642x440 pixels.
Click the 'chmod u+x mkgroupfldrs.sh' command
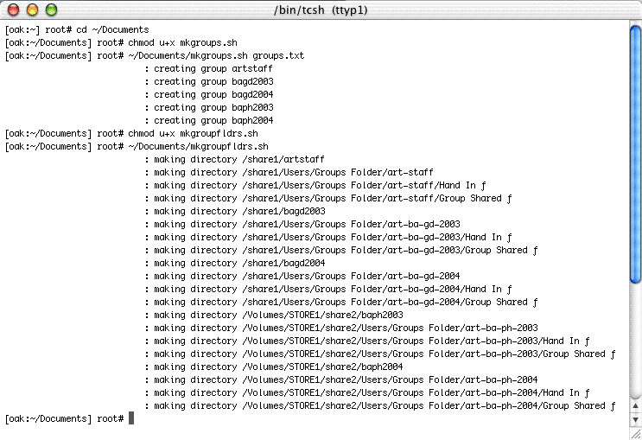pyautogui.click(x=193, y=133)
